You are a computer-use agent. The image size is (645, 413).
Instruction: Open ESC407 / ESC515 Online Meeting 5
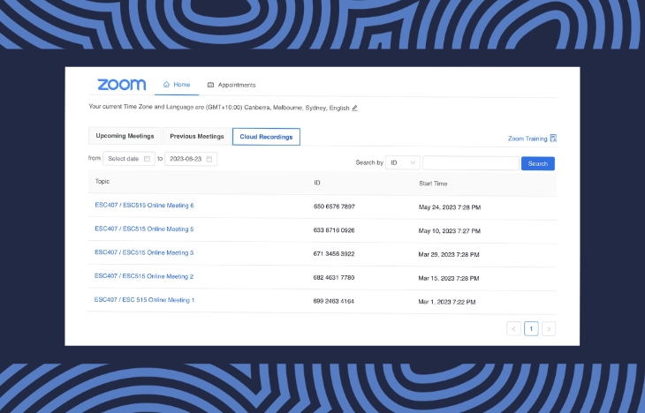tap(144, 229)
